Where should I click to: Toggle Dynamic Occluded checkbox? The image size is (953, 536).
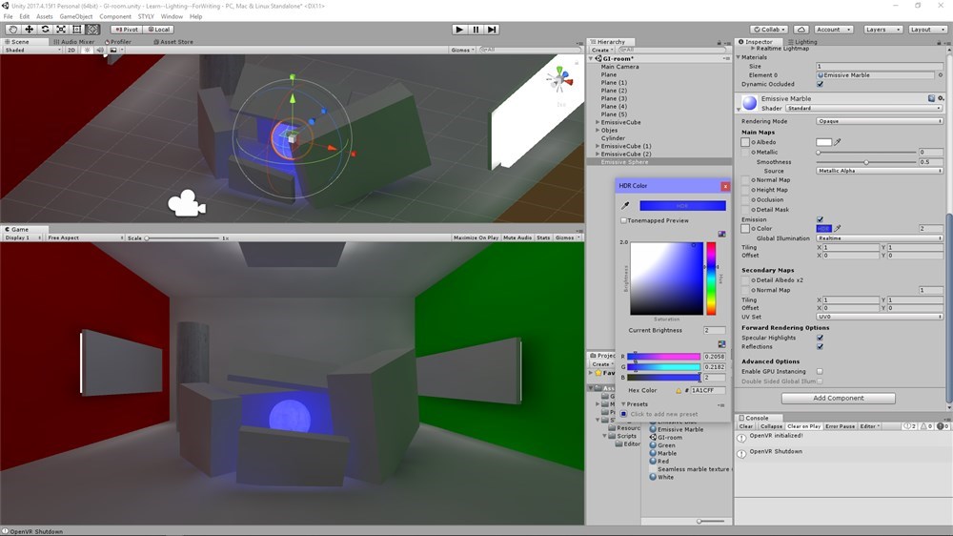point(820,84)
